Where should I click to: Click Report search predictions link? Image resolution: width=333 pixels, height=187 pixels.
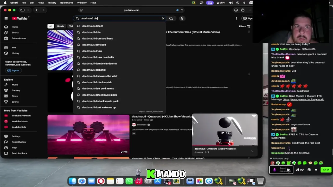[151, 112]
